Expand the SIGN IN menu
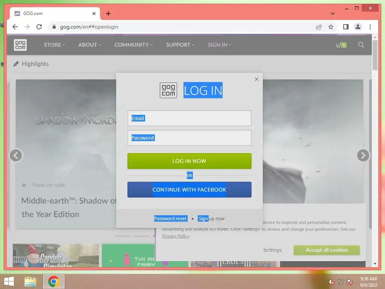 (x=220, y=45)
